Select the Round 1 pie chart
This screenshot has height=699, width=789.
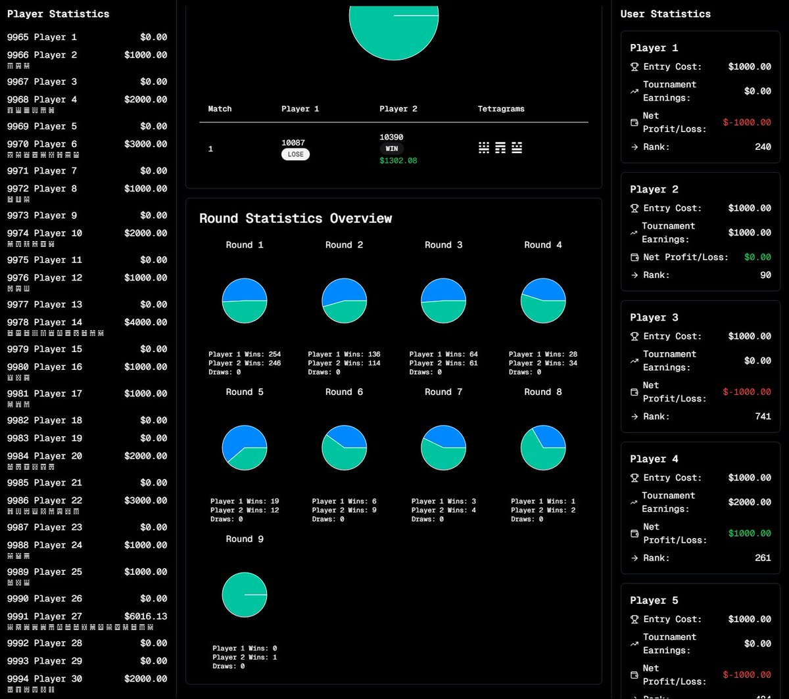pyautogui.click(x=245, y=301)
